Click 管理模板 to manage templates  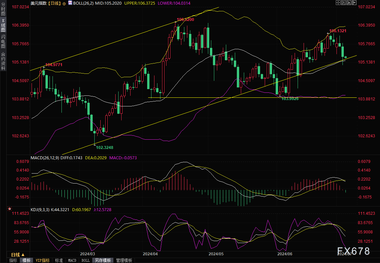coord(124,260)
